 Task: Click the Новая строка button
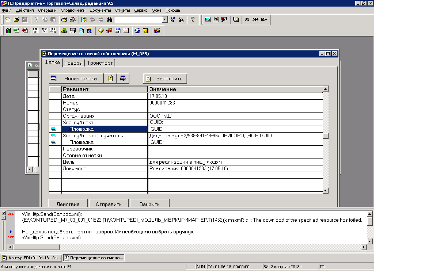pos(76,79)
